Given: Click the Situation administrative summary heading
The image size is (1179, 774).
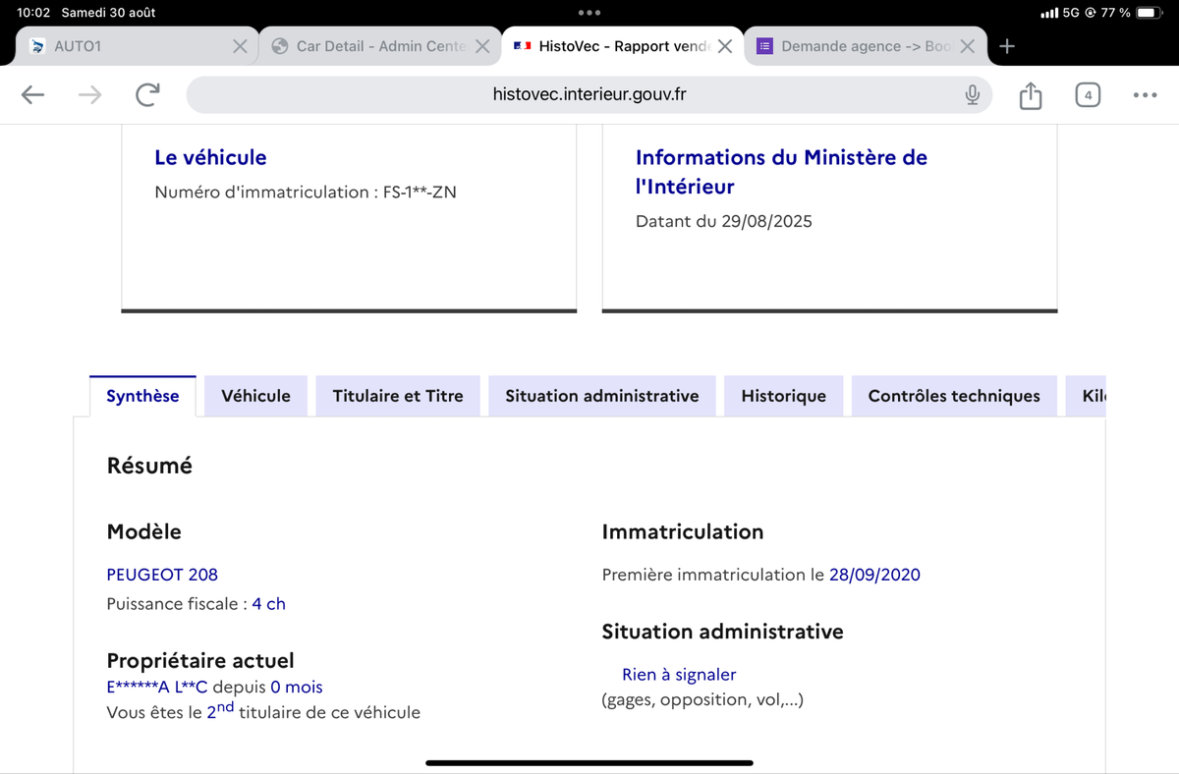Looking at the screenshot, I should point(722,632).
